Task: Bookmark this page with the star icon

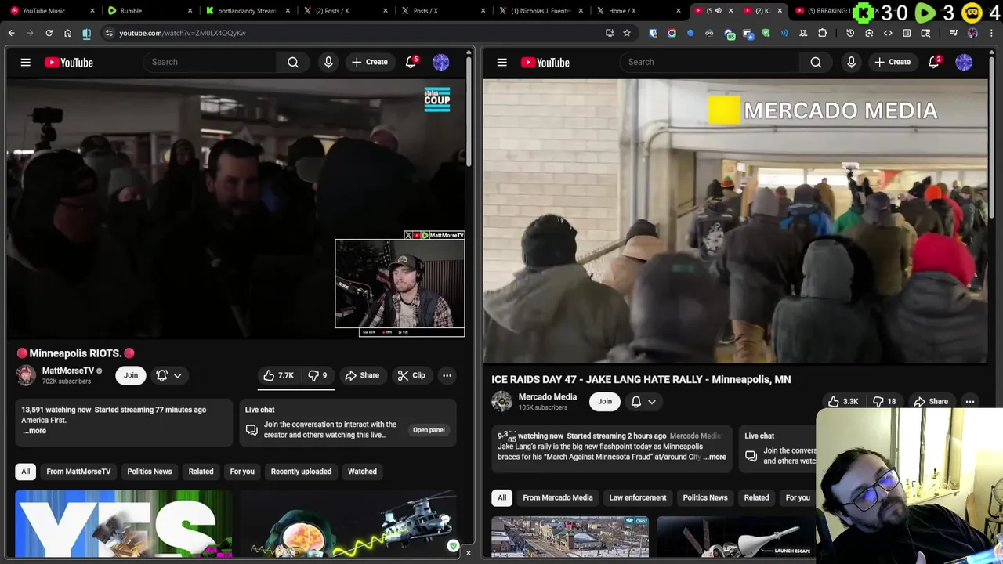Action: (627, 33)
